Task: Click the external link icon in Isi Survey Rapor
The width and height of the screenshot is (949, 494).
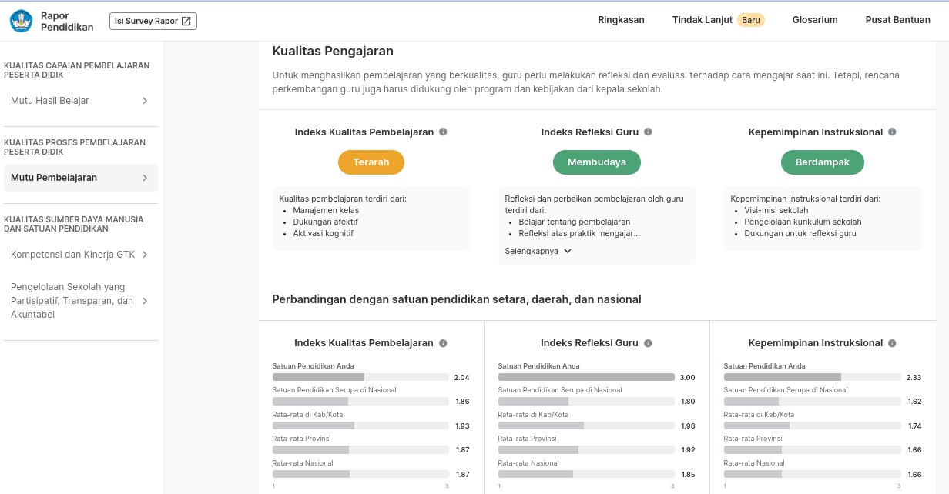Action: 186,22
